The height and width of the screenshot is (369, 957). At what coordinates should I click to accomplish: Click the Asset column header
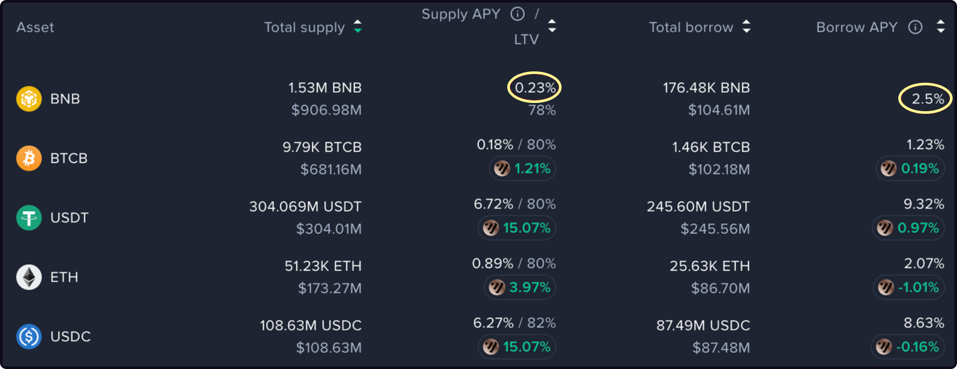pos(35,27)
